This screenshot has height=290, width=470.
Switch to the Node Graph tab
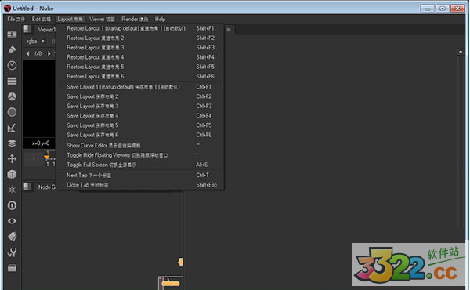tap(46, 187)
